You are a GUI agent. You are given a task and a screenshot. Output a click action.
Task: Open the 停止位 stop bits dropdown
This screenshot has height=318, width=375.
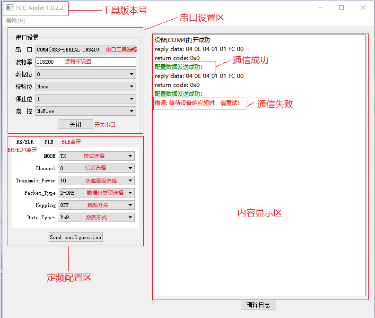[x=86, y=99]
